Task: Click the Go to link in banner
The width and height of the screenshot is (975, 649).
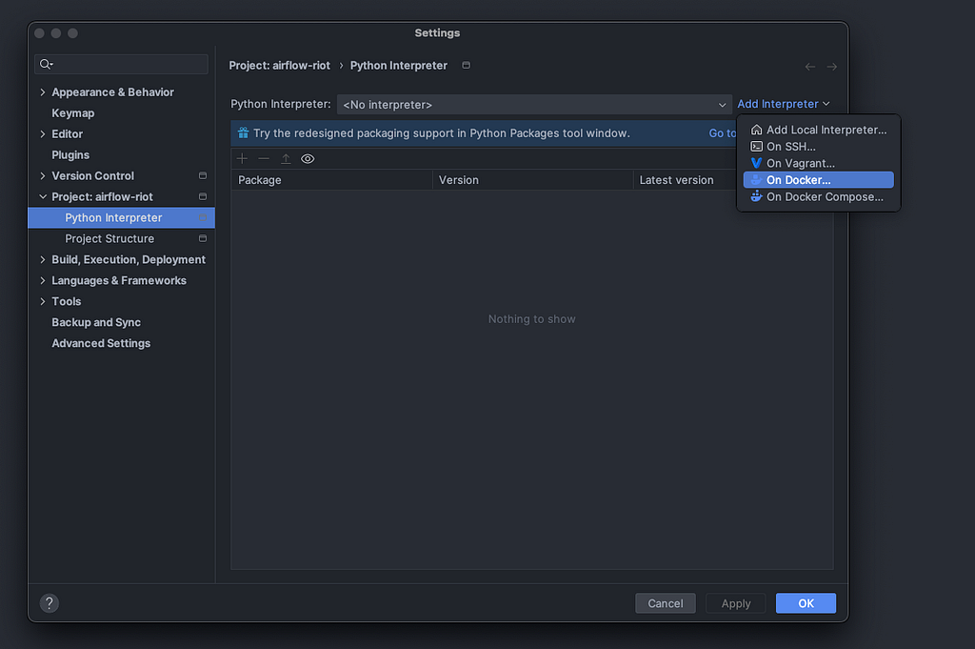Action: [722, 133]
